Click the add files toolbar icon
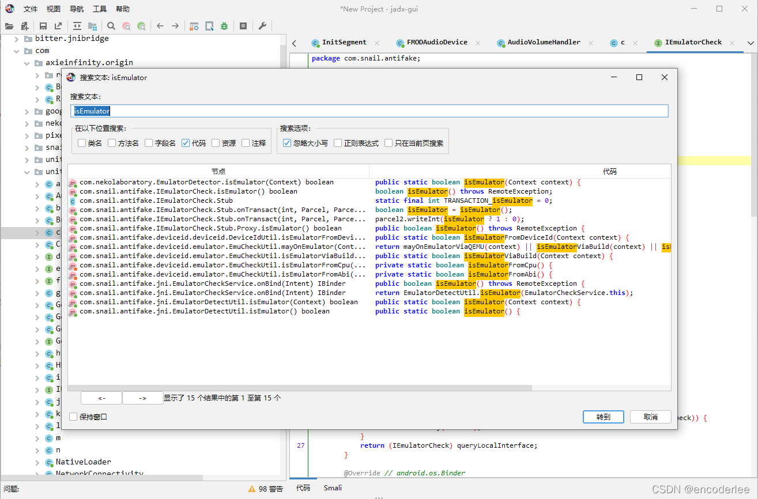 coord(24,26)
